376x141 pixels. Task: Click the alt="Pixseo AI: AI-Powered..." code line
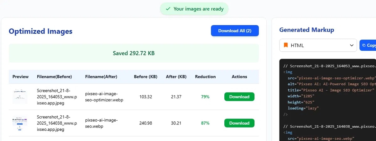332,84
